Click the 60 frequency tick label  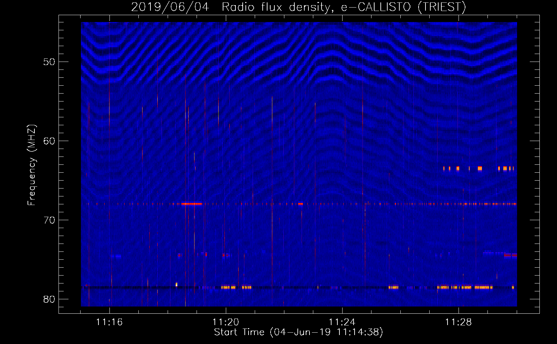[49, 141]
